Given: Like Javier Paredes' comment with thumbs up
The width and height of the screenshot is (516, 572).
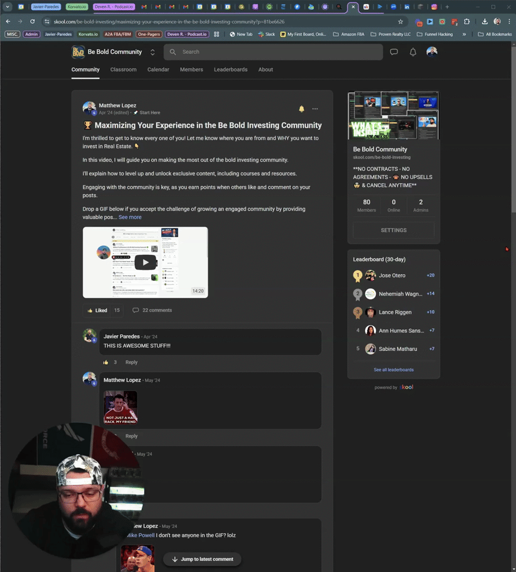Looking at the screenshot, I should click(x=106, y=362).
